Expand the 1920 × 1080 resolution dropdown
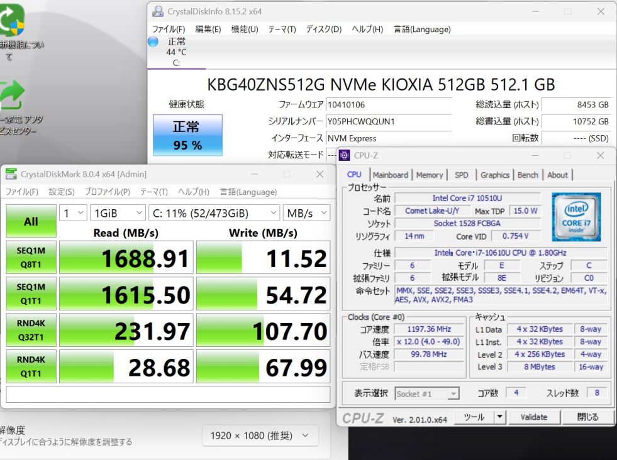Image resolution: width=617 pixels, height=460 pixels. click(260, 435)
